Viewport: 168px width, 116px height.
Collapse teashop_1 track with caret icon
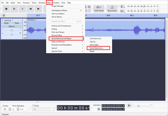(18, 20)
